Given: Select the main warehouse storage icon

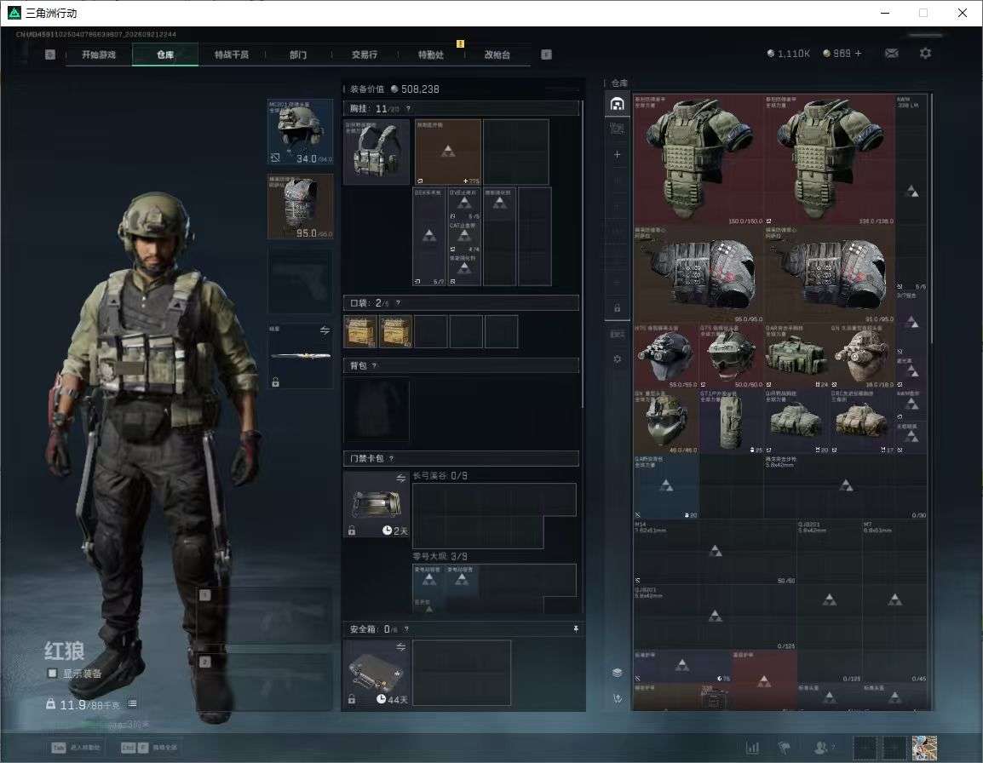Looking at the screenshot, I should [x=617, y=104].
